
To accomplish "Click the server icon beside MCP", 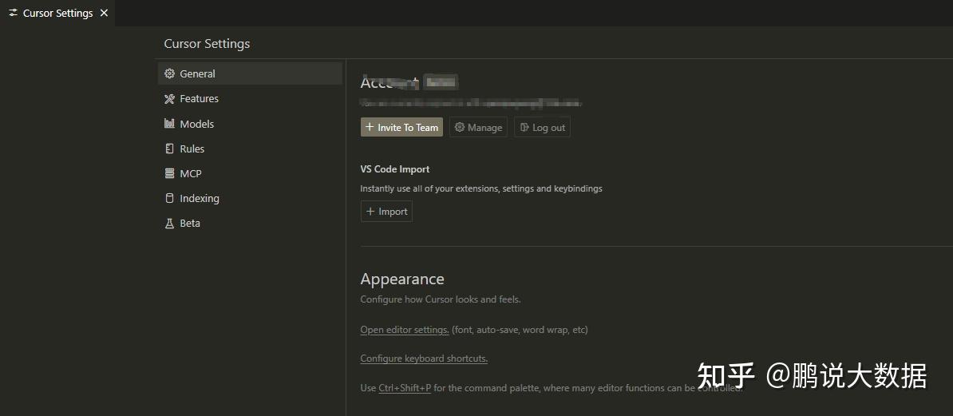I will [169, 173].
